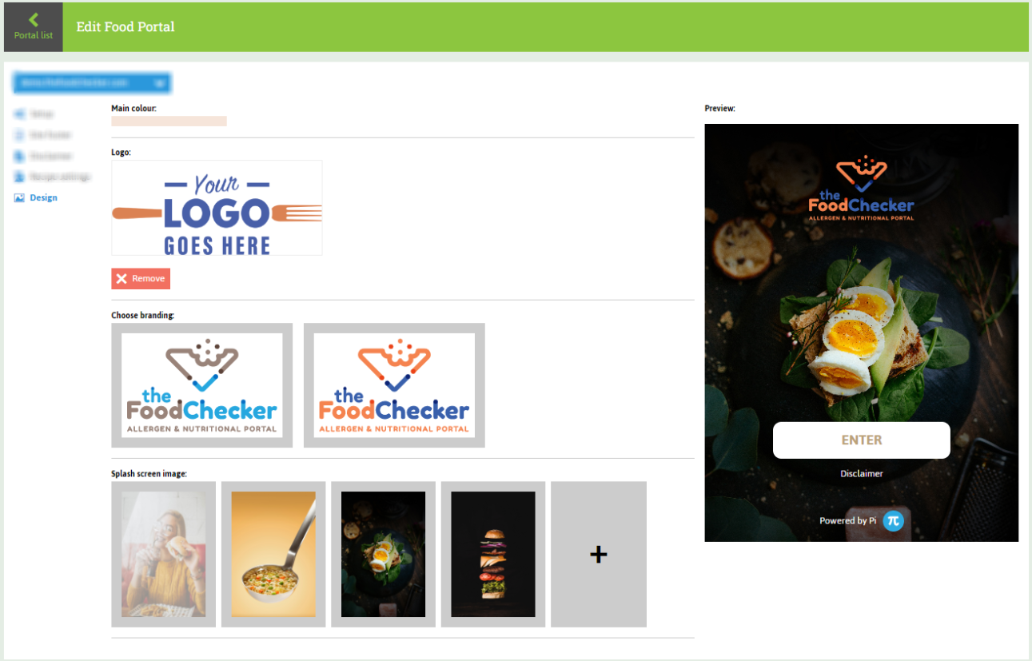Select the orange and blue FoodChecker branding
Image resolution: width=1032 pixels, height=661 pixels.
coord(394,385)
